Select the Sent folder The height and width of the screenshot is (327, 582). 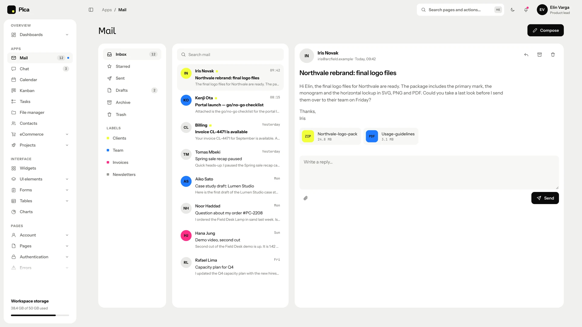click(x=132, y=78)
